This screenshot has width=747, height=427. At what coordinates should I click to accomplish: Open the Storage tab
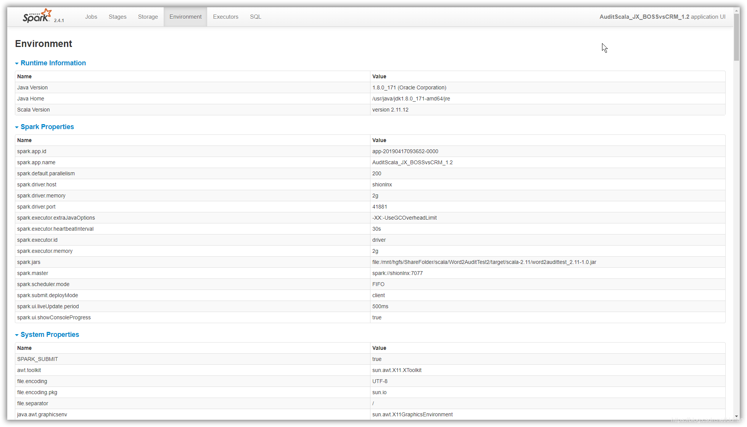148,17
